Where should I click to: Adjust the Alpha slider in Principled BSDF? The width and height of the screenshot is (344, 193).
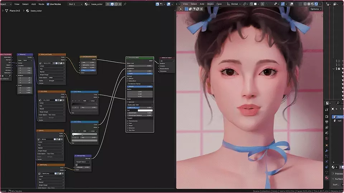[140, 74]
